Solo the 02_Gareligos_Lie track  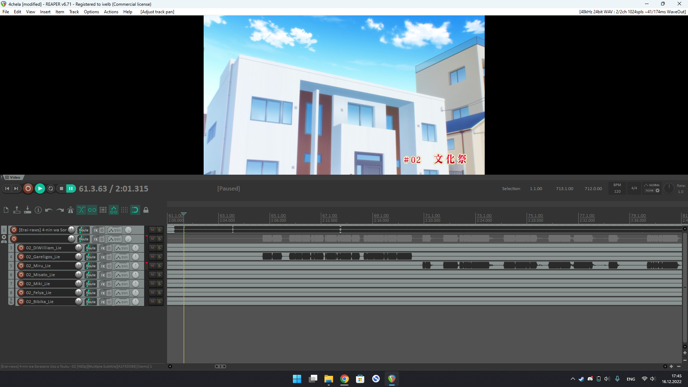point(159,257)
